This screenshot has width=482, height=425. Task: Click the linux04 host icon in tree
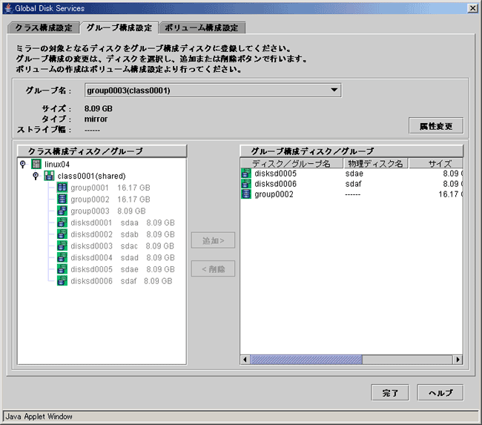(36, 163)
